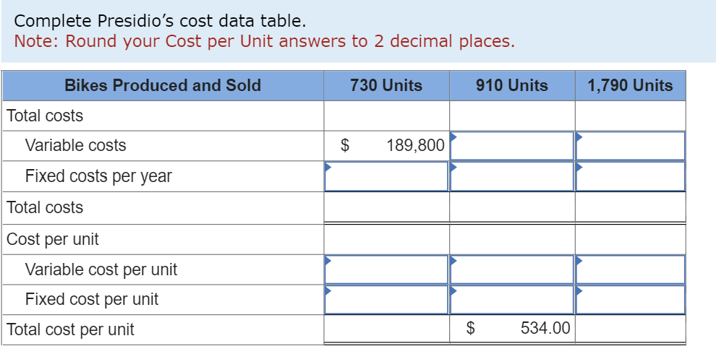This screenshot has height=354, width=716.
Task: Select Variable cost per unit field for 1,790 Units
Action: point(631,269)
